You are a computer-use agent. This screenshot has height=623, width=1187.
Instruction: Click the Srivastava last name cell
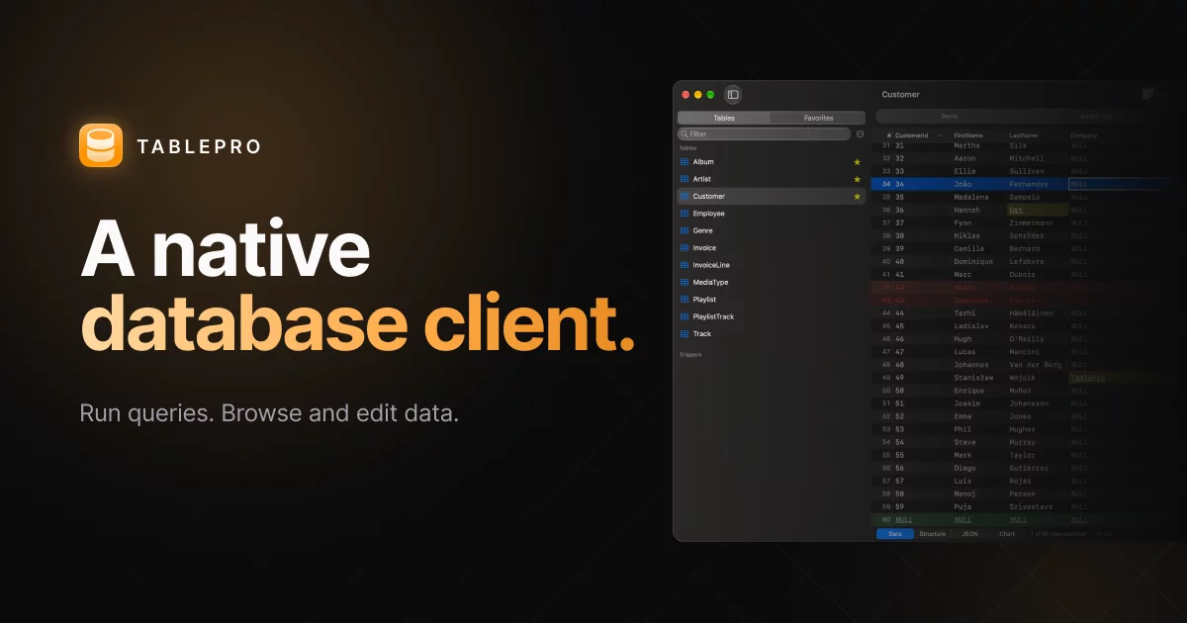click(1033, 506)
